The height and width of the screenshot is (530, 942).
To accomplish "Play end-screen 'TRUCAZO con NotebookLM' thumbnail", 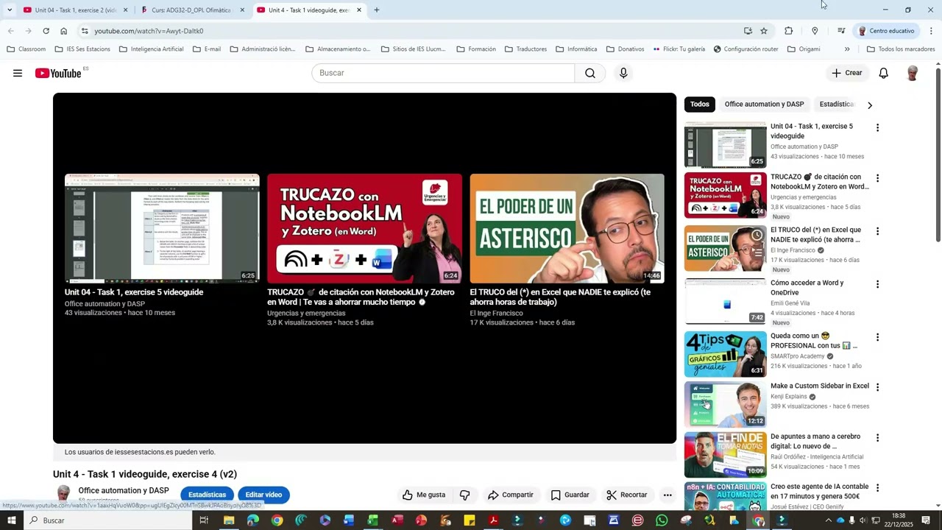I will 364,228.
